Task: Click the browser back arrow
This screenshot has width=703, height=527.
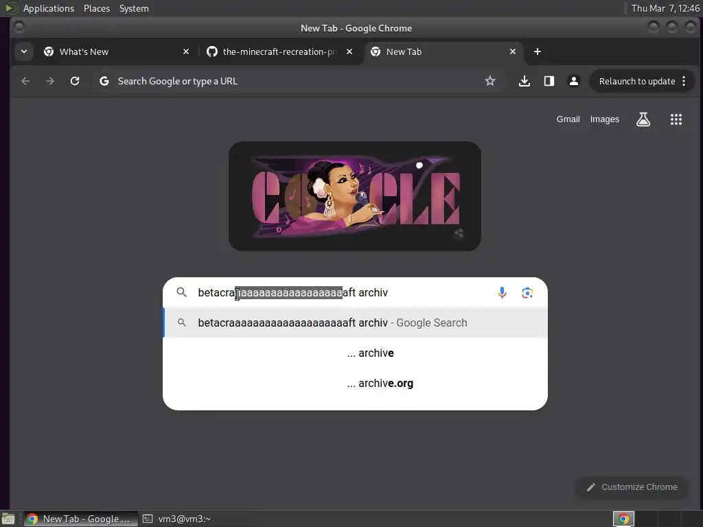Action: pos(25,81)
